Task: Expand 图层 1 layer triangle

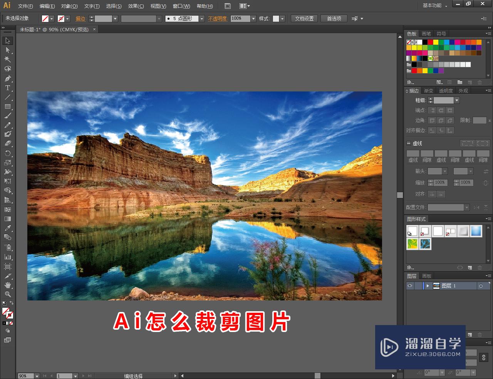Action: (428, 286)
